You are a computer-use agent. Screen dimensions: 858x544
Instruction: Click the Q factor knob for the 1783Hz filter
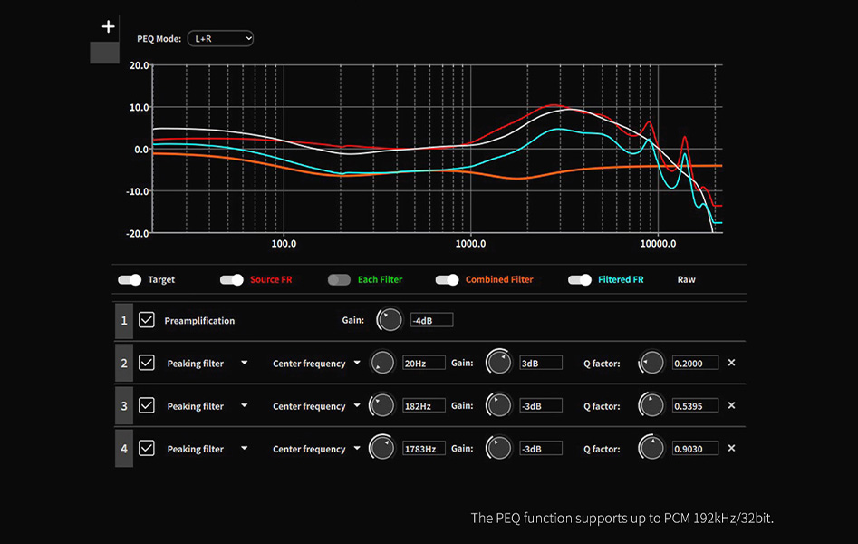tap(651, 448)
